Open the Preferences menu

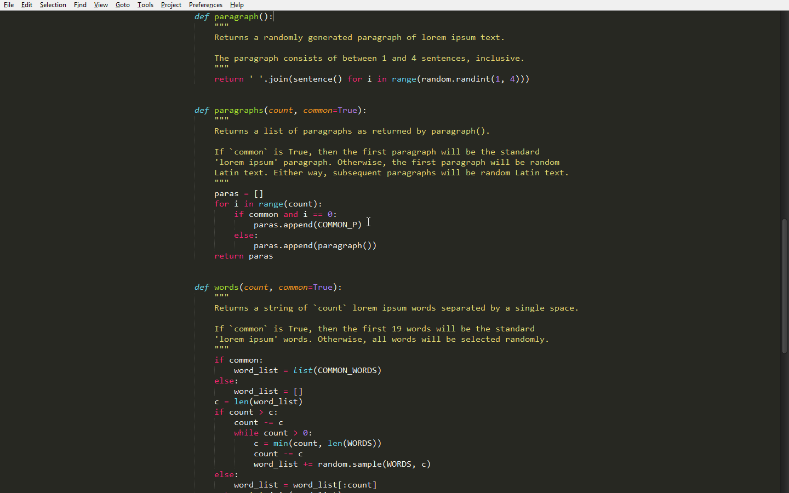(205, 5)
